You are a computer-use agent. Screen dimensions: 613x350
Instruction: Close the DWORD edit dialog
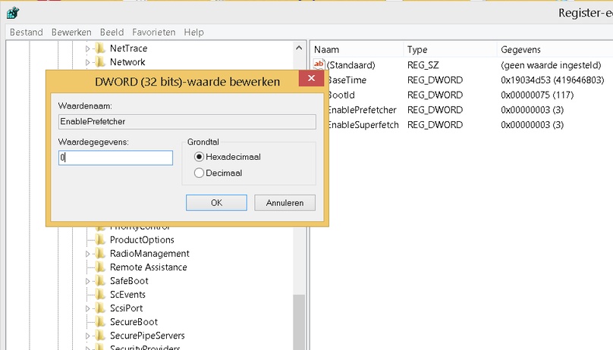coord(311,78)
